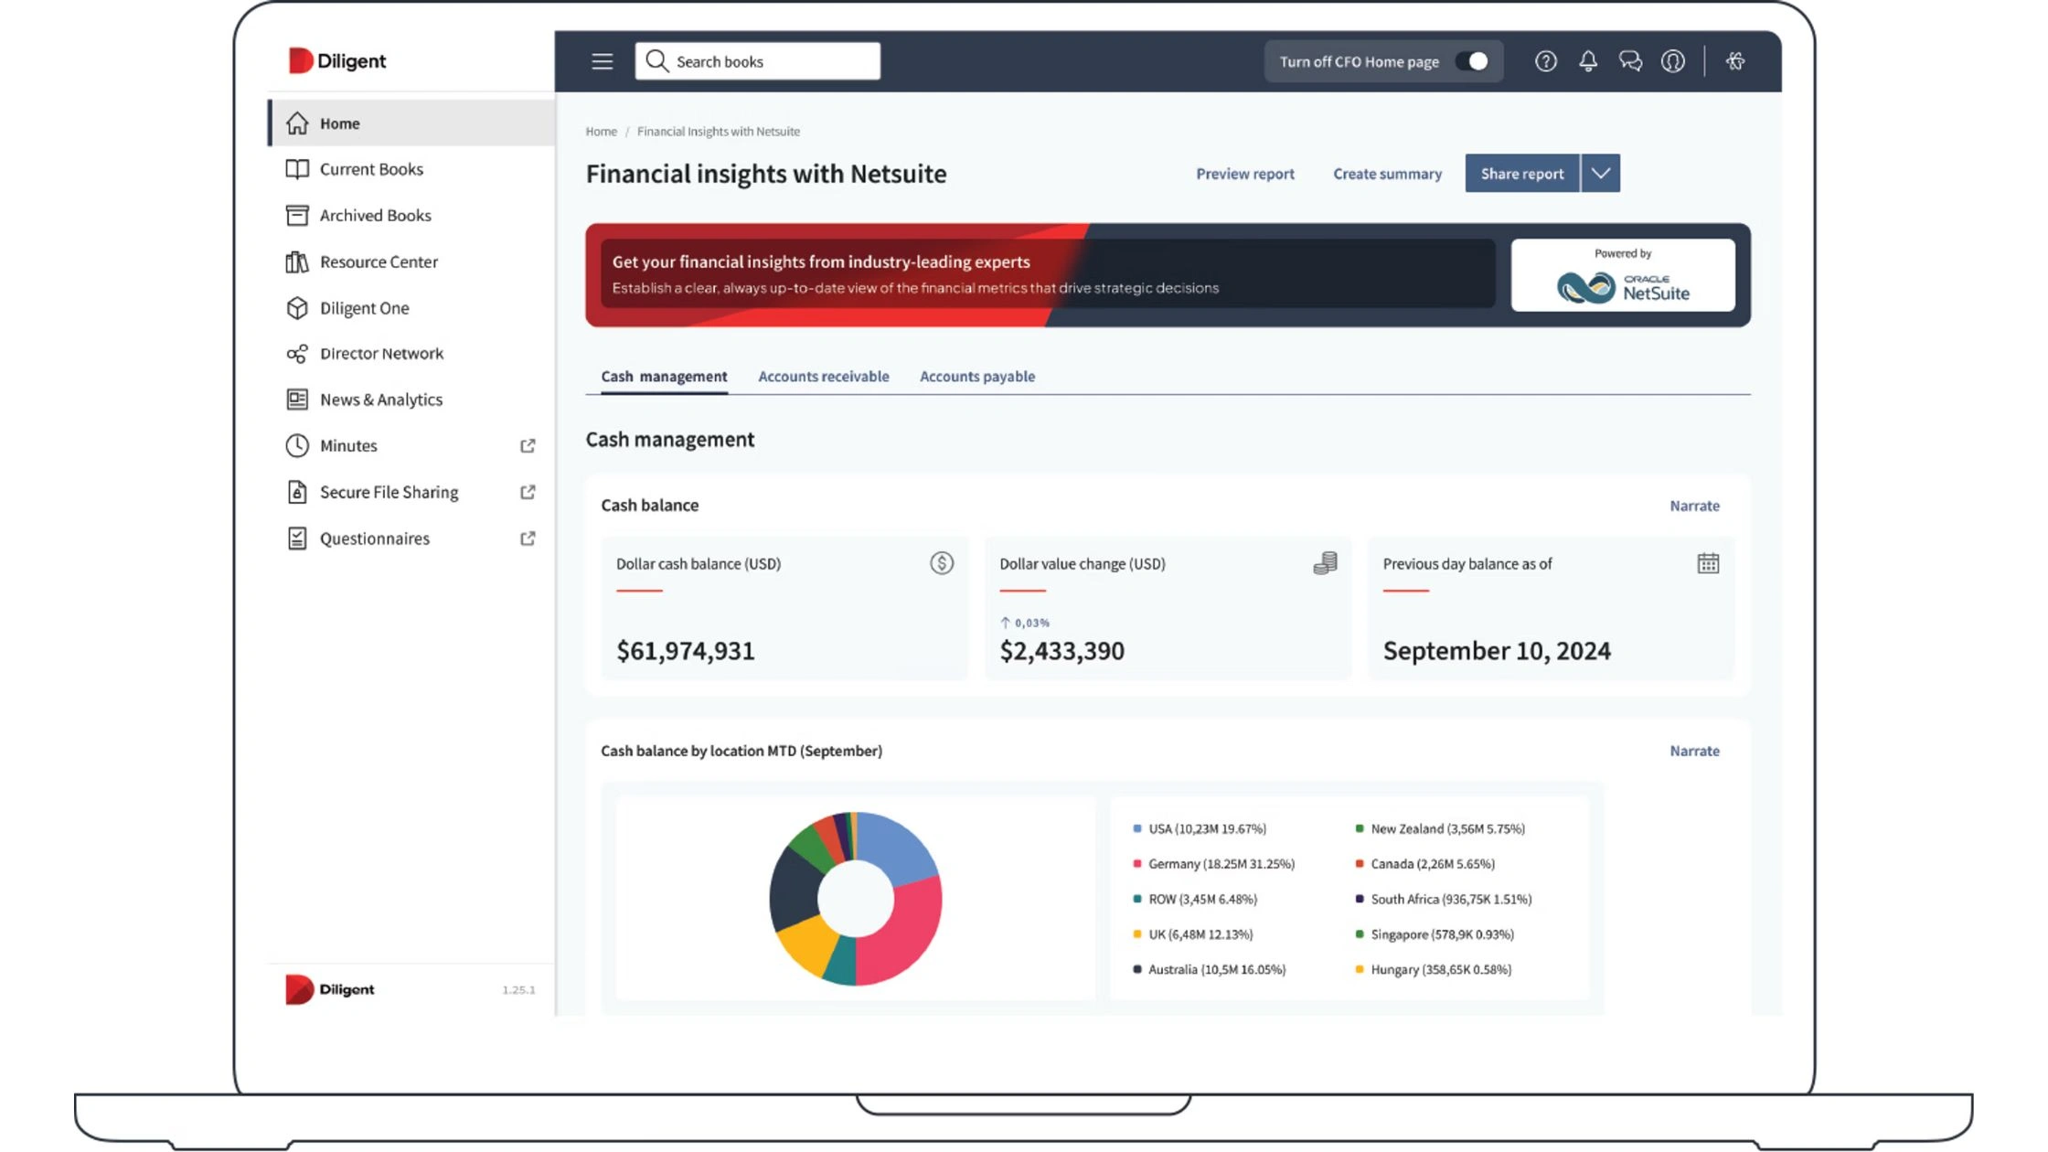Click the help question mark icon
Screen dimensions: 2048x1152
tap(1545, 61)
